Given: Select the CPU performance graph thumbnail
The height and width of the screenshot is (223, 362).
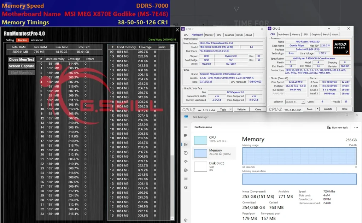Looking at the screenshot, I should point(200,140).
